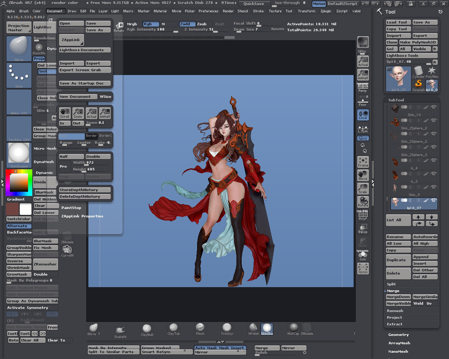This screenshot has height=359, width=449.
Task: Toggle Persp perspective view icon
Action: [363, 88]
